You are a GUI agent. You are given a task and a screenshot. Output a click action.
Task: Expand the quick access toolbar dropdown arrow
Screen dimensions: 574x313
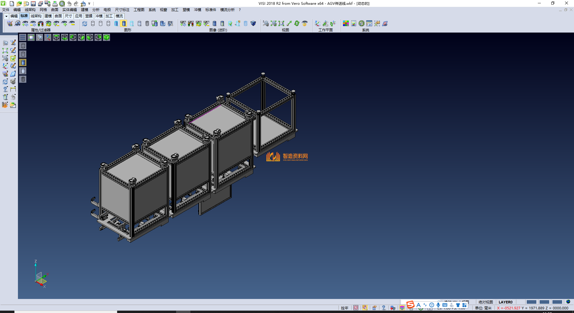tap(89, 4)
